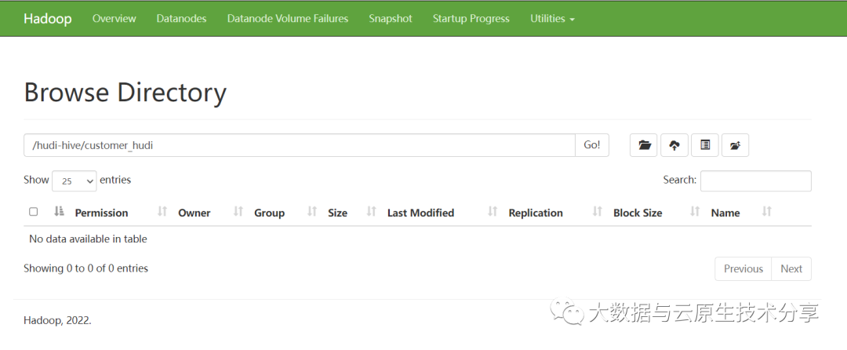This screenshot has height=350, width=847.
Task: Click the parent directory folder-arrow icon
Action: click(735, 145)
